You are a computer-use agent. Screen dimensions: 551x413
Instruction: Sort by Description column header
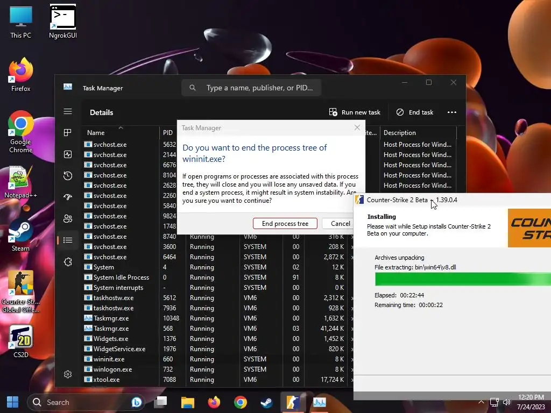click(418, 133)
